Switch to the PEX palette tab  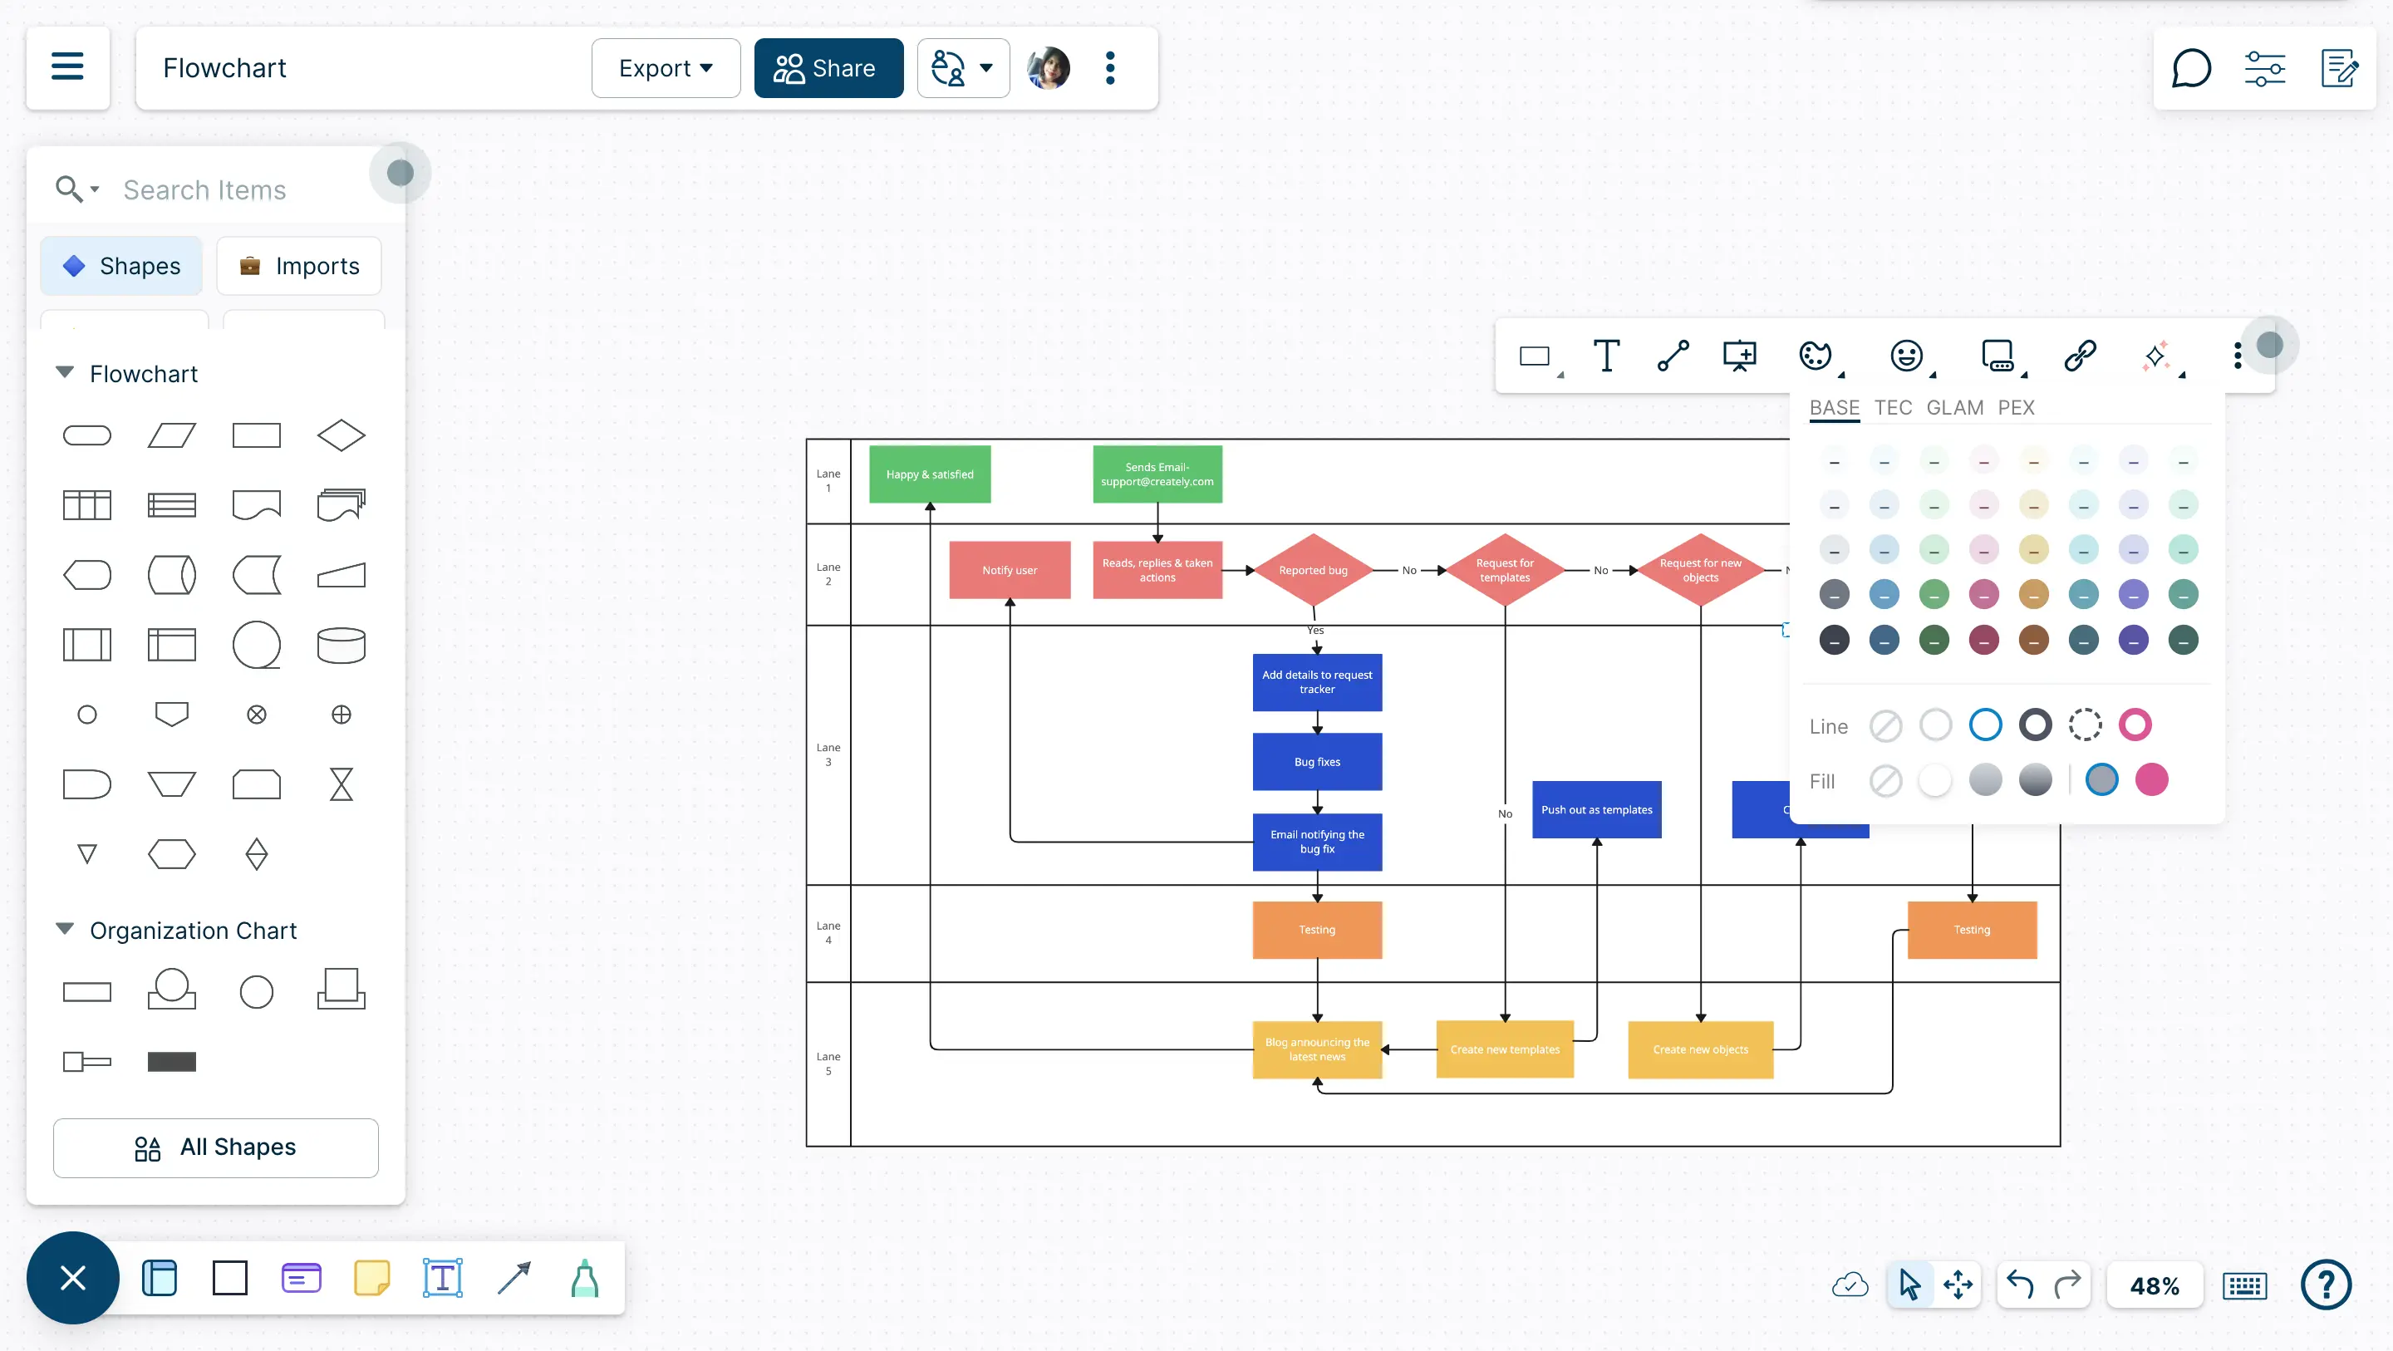pos(2016,407)
